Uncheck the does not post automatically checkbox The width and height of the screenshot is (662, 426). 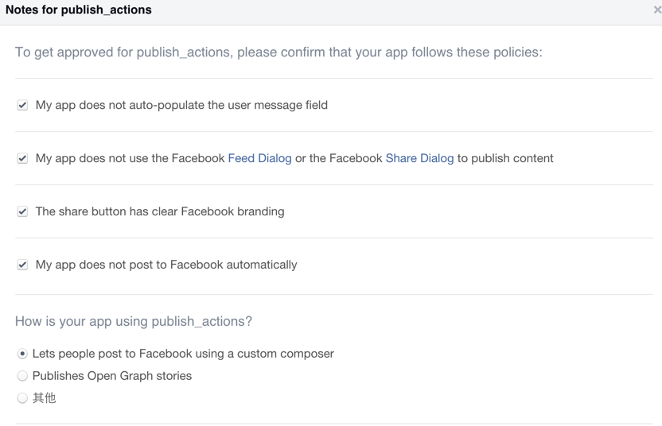point(22,265)
